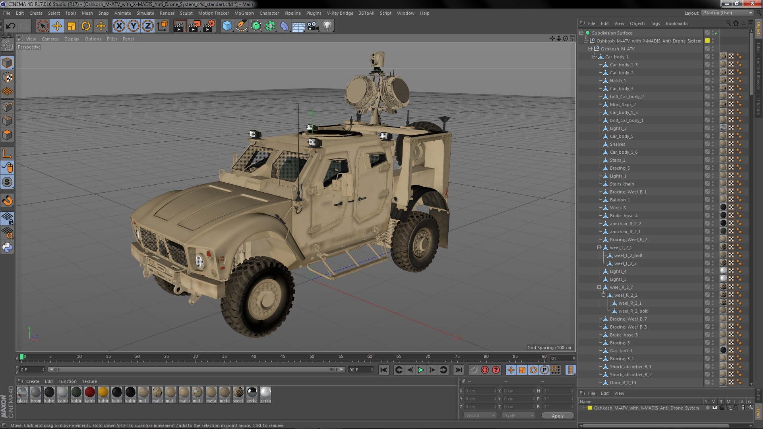Image resolution: width=763 pixels, height=429 pixels.
Task: Open the World coordinate dropdown
Action: click(x=480, y=415)
